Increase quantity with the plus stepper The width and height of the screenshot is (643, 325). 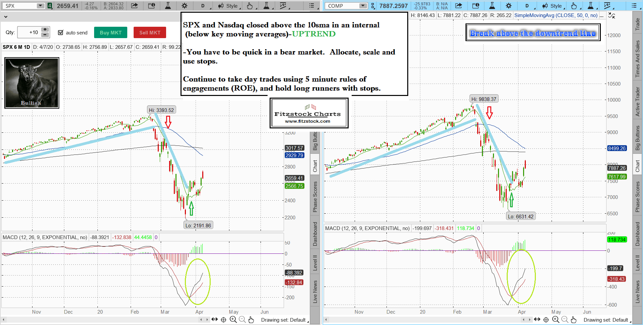point(45,30)
